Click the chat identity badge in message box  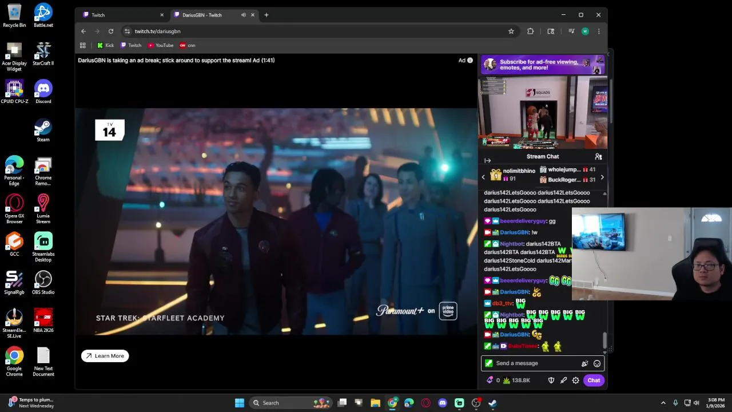(x=488, y=363)
